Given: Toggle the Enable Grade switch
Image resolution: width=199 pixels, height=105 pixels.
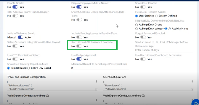Looking at the screenshot, I should [x=15, y=7].
